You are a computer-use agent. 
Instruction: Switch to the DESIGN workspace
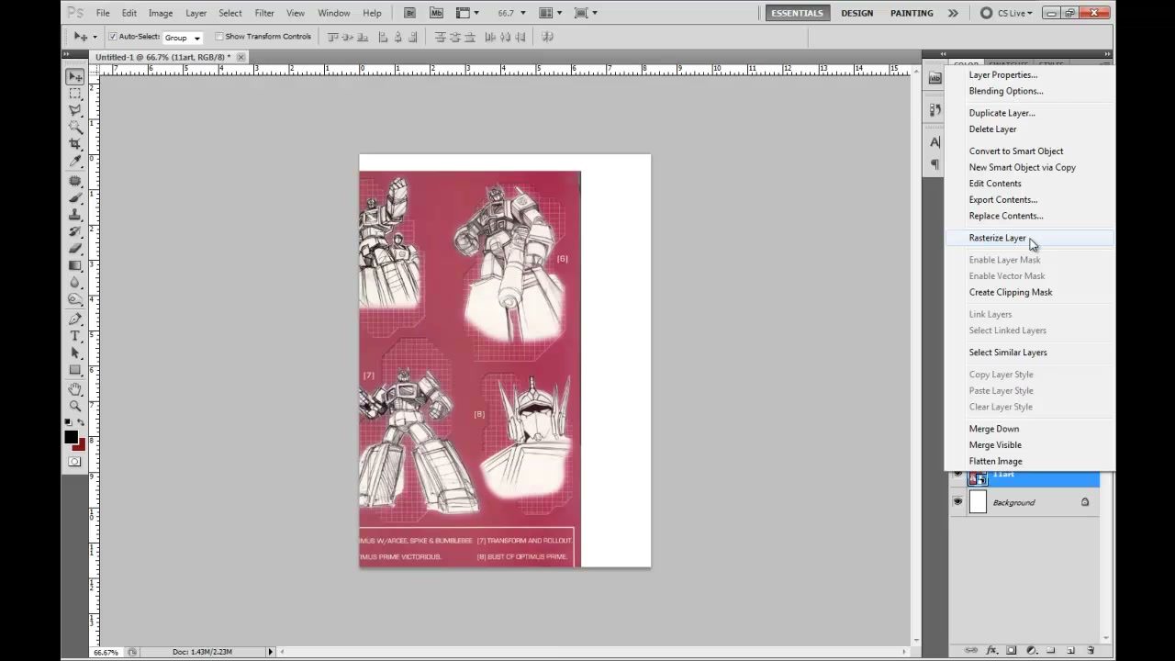pos(857,13)
